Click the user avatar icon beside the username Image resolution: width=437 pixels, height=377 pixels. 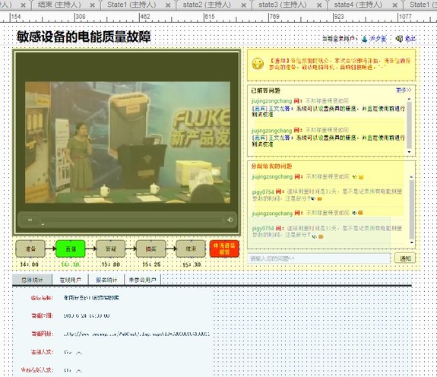(364, 39)
